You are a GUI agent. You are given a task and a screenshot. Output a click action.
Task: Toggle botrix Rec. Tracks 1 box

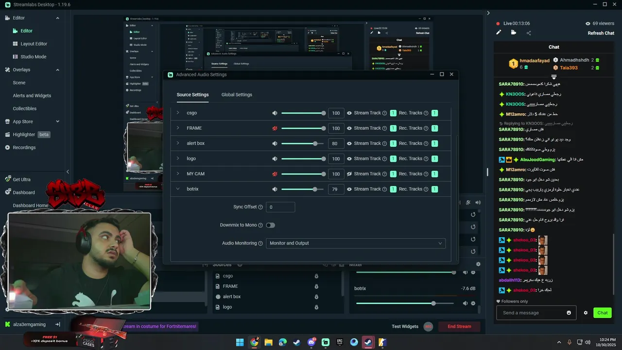coord(434,189)
